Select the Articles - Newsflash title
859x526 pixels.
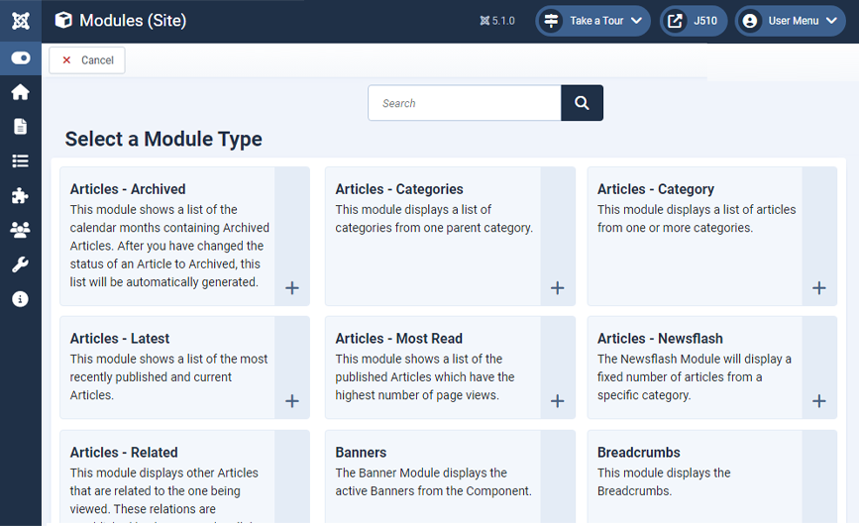coord(660,339)
